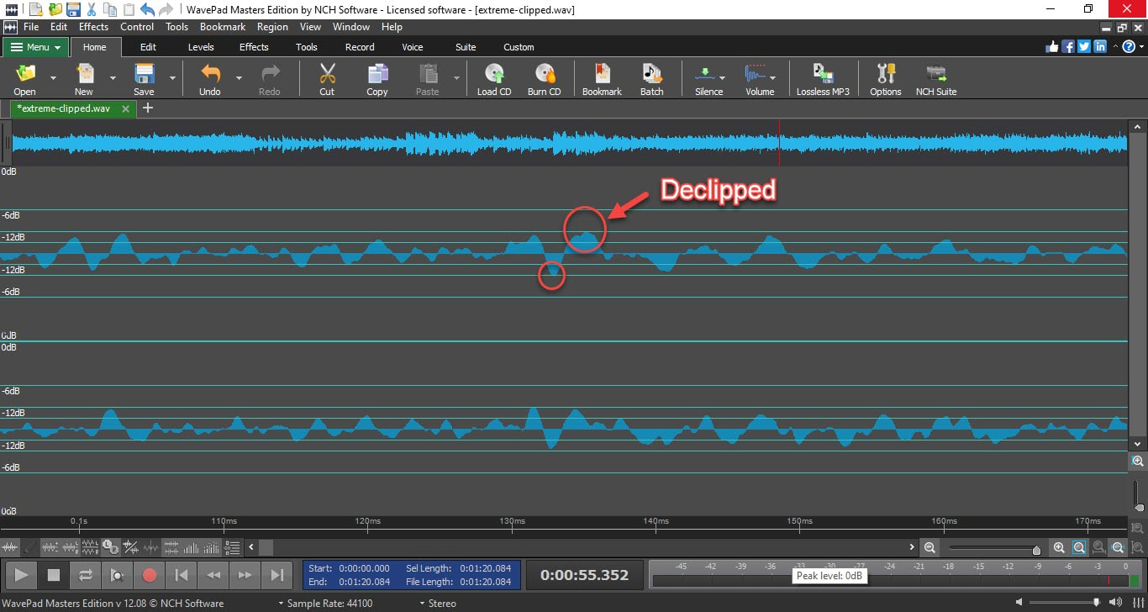The image size is (1148, 612).
Task: Click the Twitter share icon
Action: (1085, 47)
